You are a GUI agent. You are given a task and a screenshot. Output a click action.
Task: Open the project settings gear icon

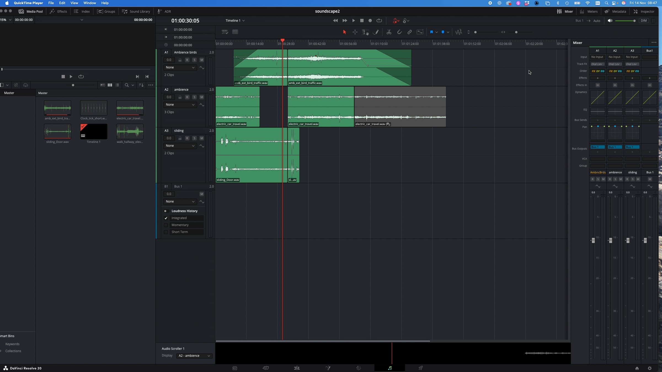point(650,368)
